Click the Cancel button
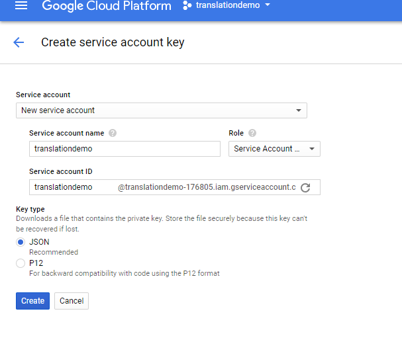Screen dimensions: 402x338 coord(72,301)
